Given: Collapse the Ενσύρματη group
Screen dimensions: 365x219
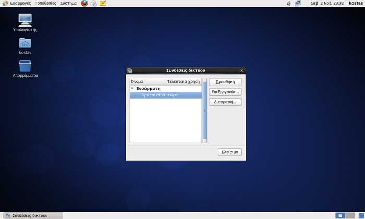Looking at the screenshot, I should (132, 89).
